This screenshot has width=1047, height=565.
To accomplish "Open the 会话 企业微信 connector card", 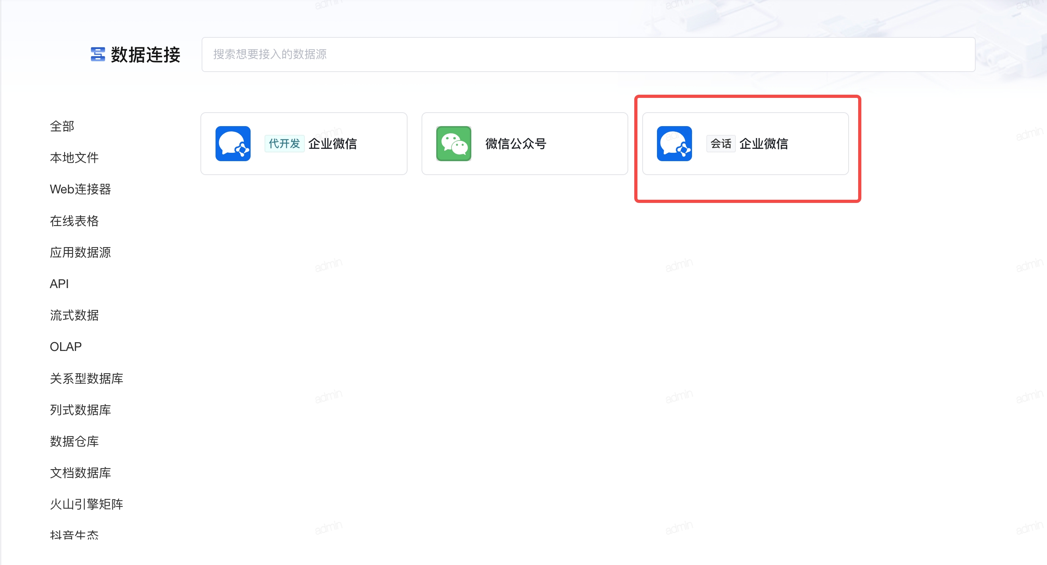I will [745, 144].
